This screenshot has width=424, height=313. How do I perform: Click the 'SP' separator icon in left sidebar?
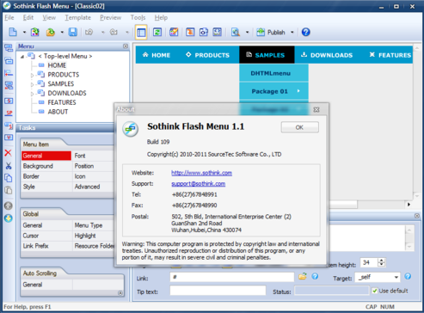pyautogui.click(x=9, y=113)
